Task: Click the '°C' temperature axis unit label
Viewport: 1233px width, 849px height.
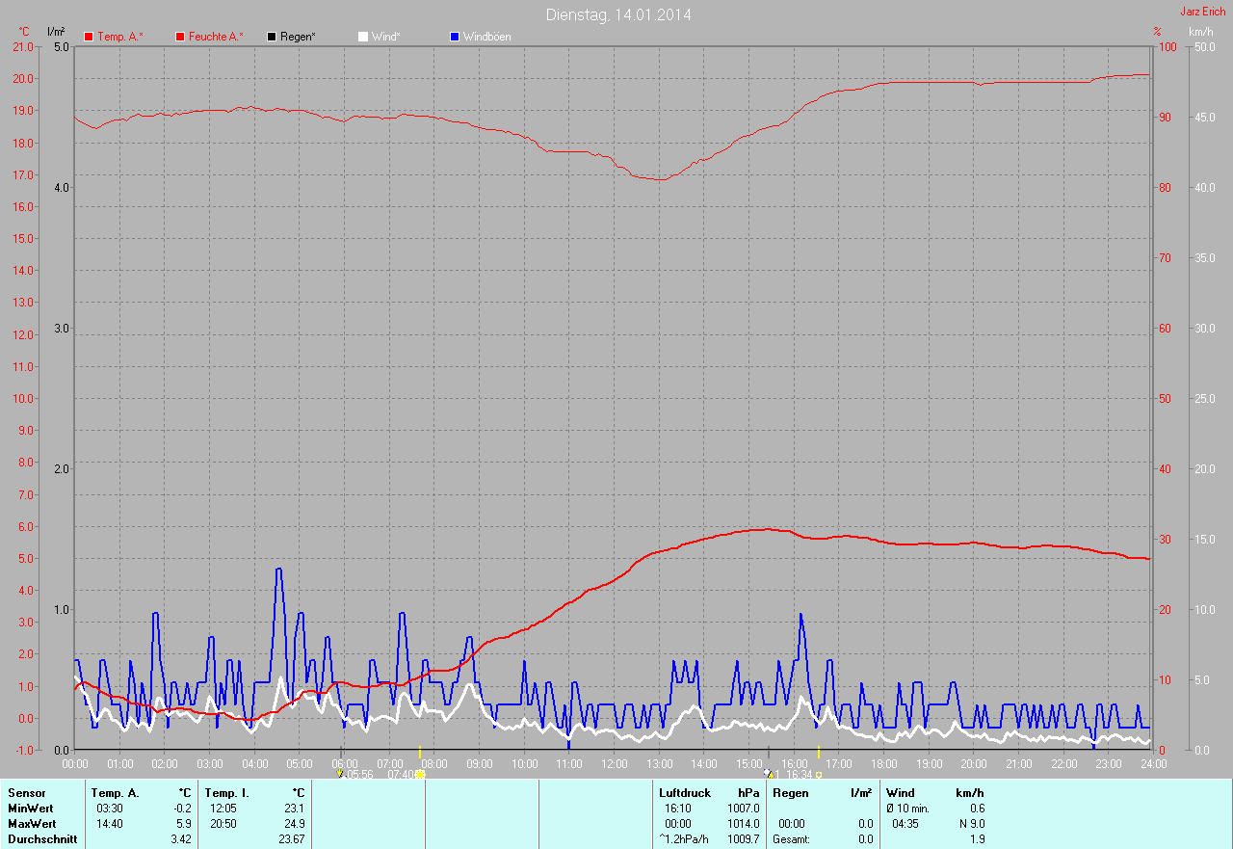Action: click(x=24, y=31)
